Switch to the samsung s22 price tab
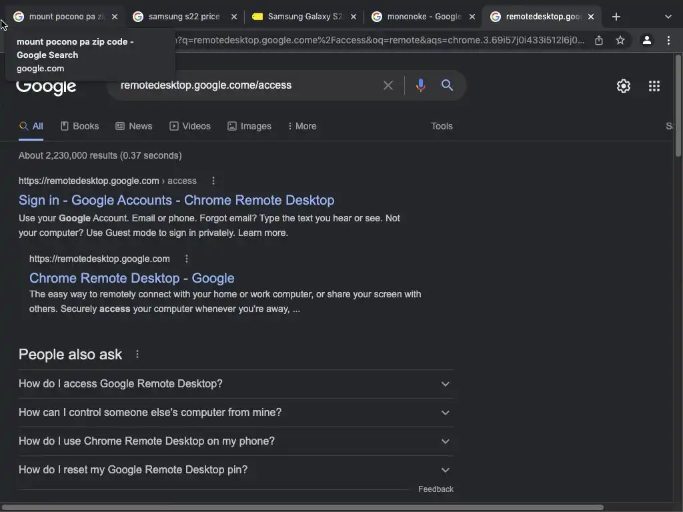This screenshot has width=683, height=512. point(184,17)
